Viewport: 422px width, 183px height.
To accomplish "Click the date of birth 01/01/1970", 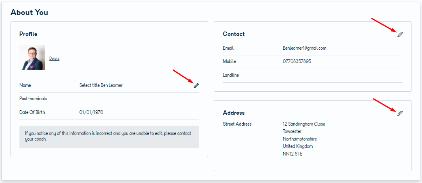I will pyautogui.click(x=91, y=112).
